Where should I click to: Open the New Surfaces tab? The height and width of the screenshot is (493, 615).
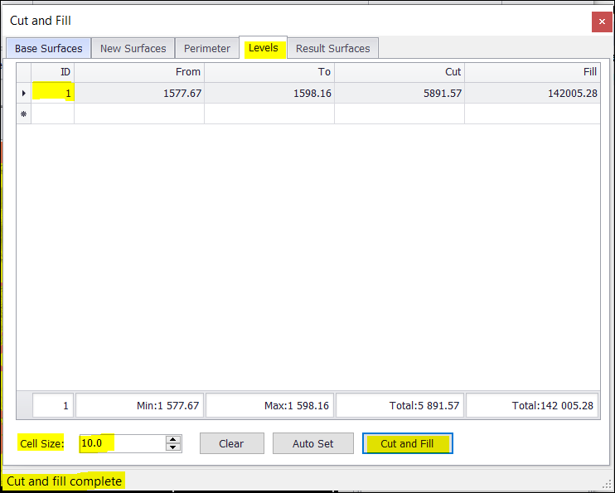(x=133, y=49)
